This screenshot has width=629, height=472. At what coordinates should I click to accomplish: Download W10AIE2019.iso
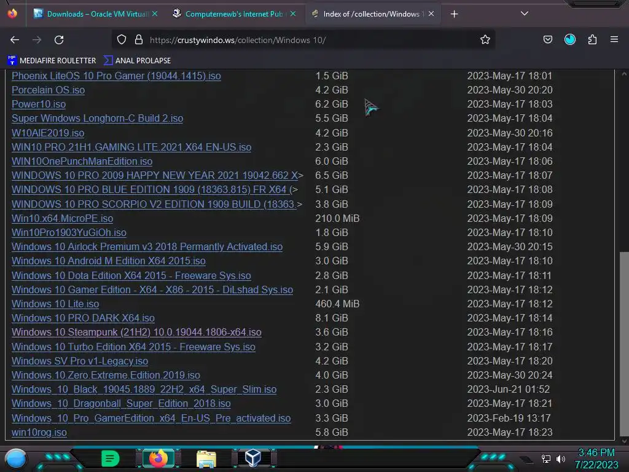coord(48,133)
